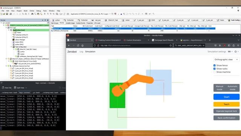Click the Save icon in CODESYS toolbar

point(7,14)
